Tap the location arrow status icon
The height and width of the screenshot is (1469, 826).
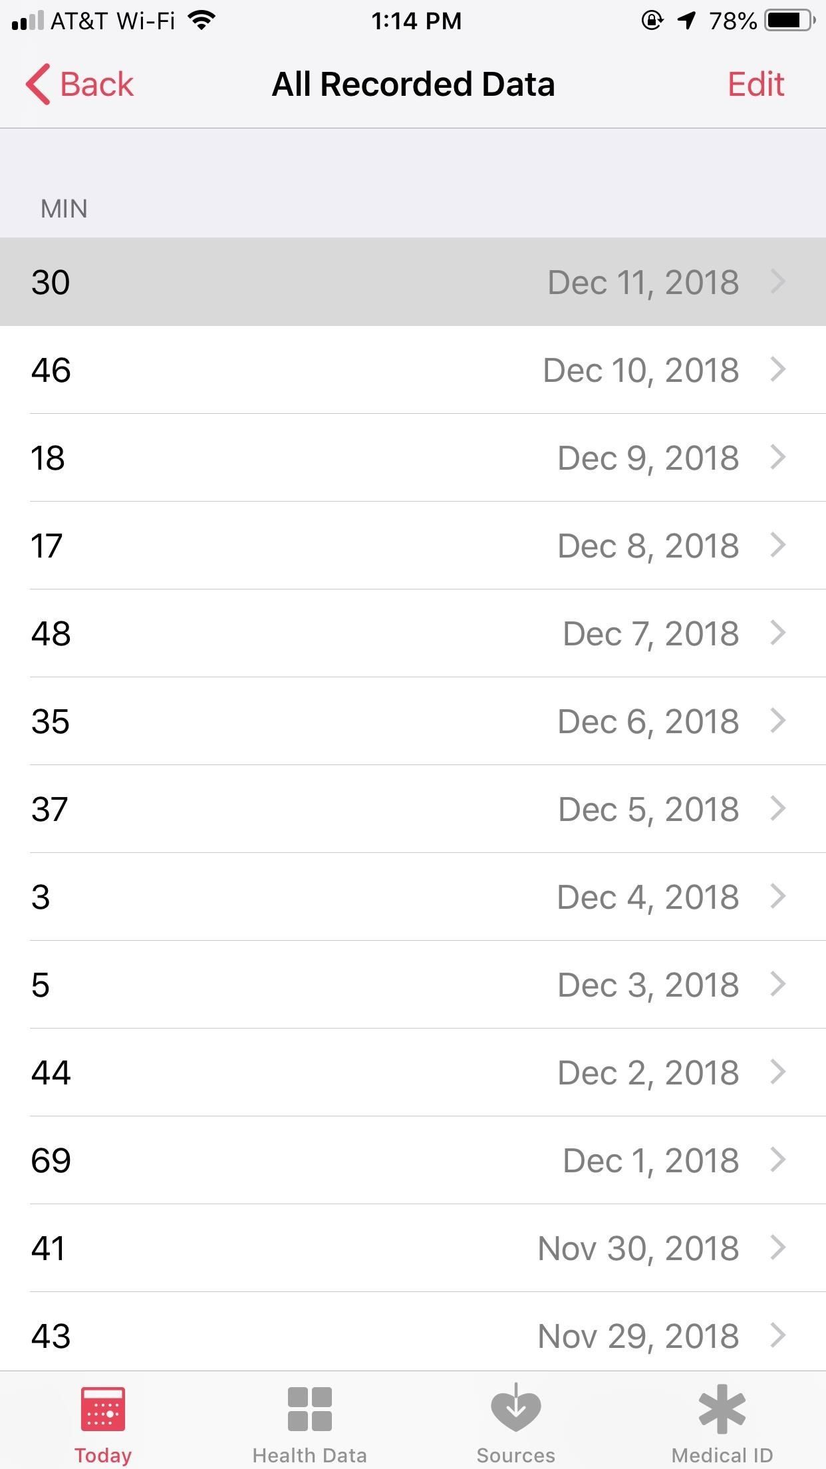click(x=686, y=21)
